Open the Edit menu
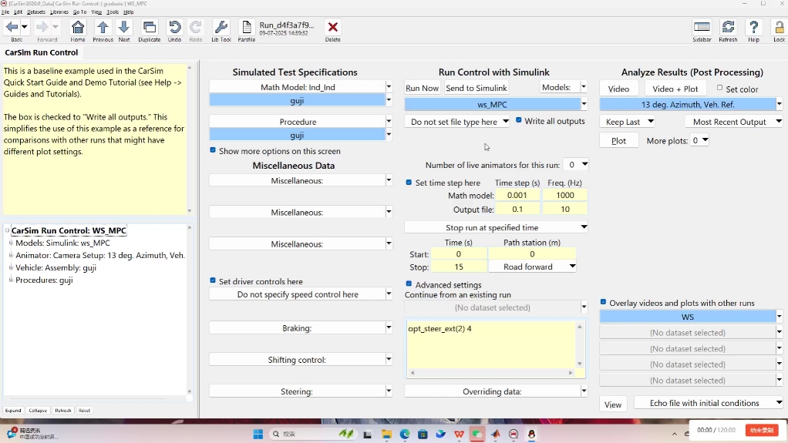This screenshot has height=443, width=788. pos(18,12)
